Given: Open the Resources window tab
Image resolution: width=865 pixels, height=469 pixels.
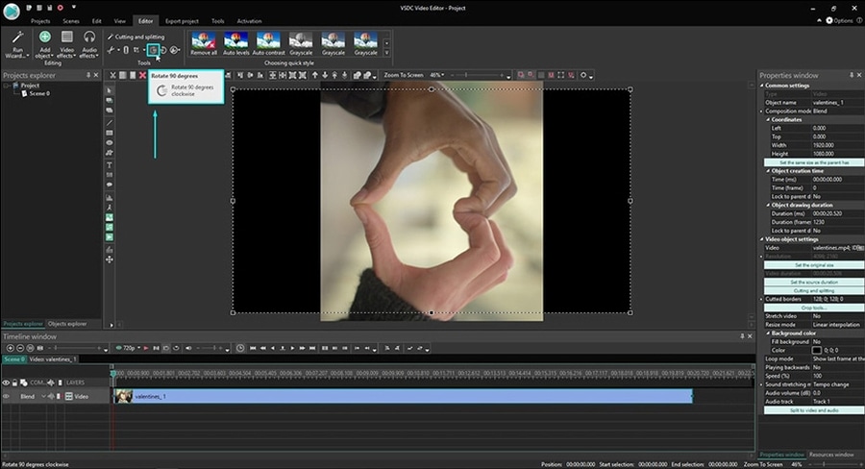Looking at the screenshot, I should pyautogui.click(x=832, y=455).
